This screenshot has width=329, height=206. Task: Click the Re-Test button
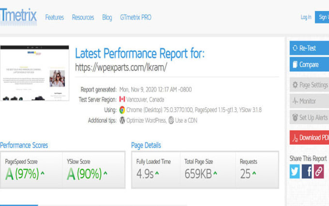pos(309,48)
